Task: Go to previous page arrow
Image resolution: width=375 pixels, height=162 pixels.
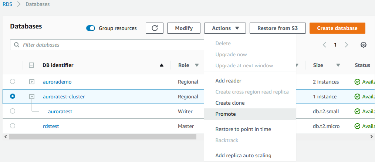Action: tap(324, 45)
